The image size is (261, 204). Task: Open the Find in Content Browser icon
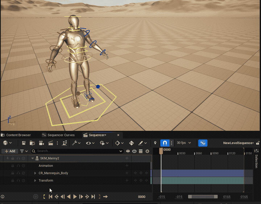32,143
